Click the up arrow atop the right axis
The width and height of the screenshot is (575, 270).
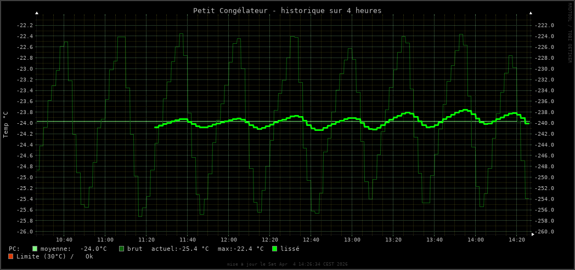(531, 13)
